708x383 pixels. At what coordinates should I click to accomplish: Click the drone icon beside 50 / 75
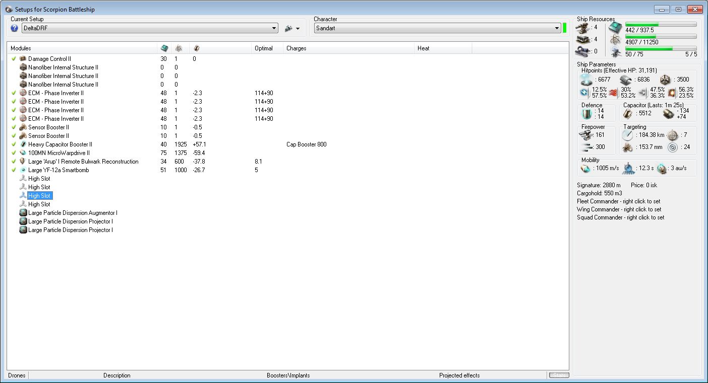(x=615, y=51)
